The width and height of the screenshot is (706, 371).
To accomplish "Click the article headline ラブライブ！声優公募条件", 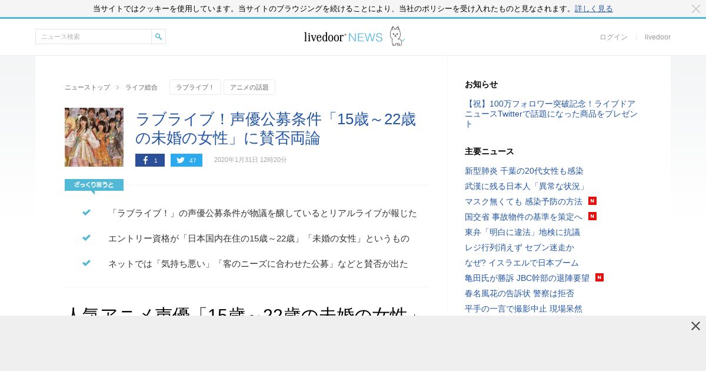I will [x=275, y=128].
